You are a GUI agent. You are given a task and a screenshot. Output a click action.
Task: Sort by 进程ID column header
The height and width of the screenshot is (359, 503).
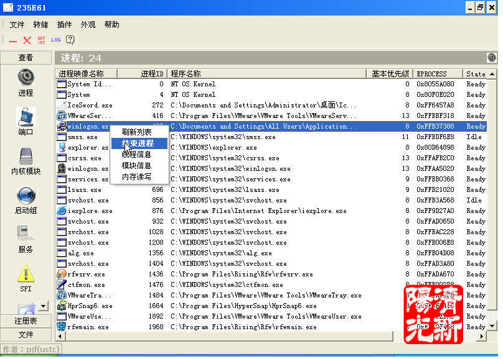click(142, 73)
